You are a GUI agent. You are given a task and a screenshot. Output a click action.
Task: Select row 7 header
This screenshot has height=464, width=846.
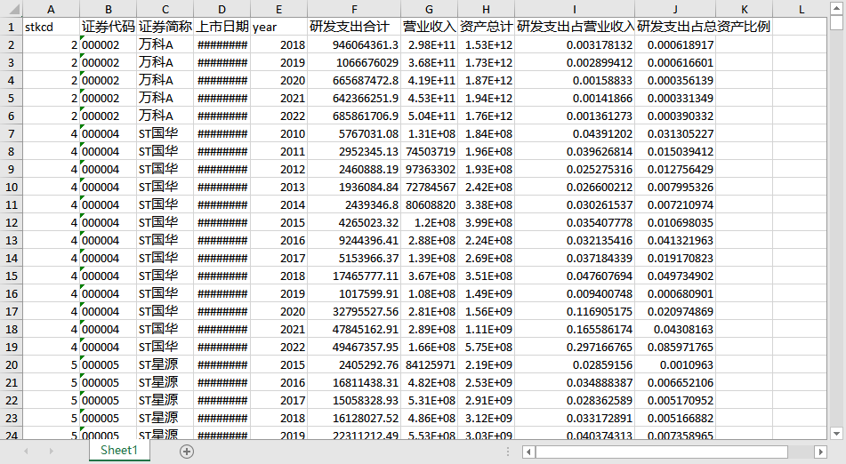pyautogui.click(x=12, y=133)
